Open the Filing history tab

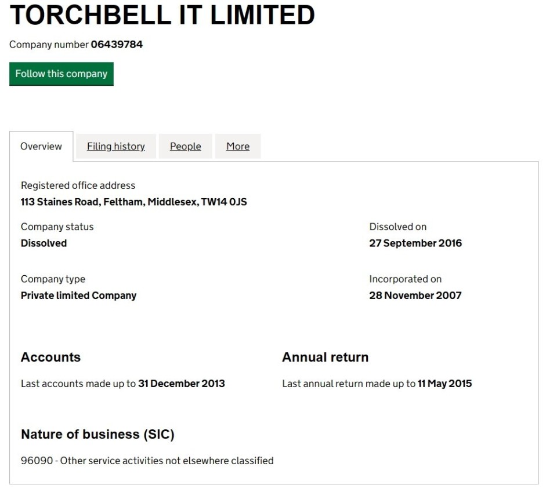[116, 146]
